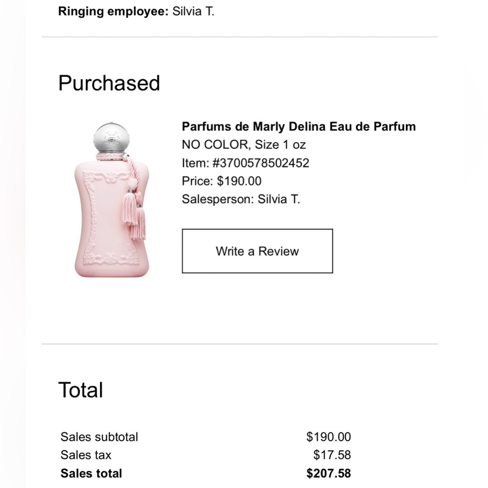Click the Purchased section heading
This screenshot has height=488, width=488.
(x=109, y=83)
